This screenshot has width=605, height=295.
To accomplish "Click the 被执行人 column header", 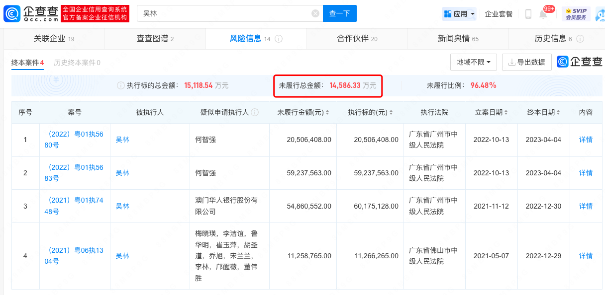I will coord(150,113).
